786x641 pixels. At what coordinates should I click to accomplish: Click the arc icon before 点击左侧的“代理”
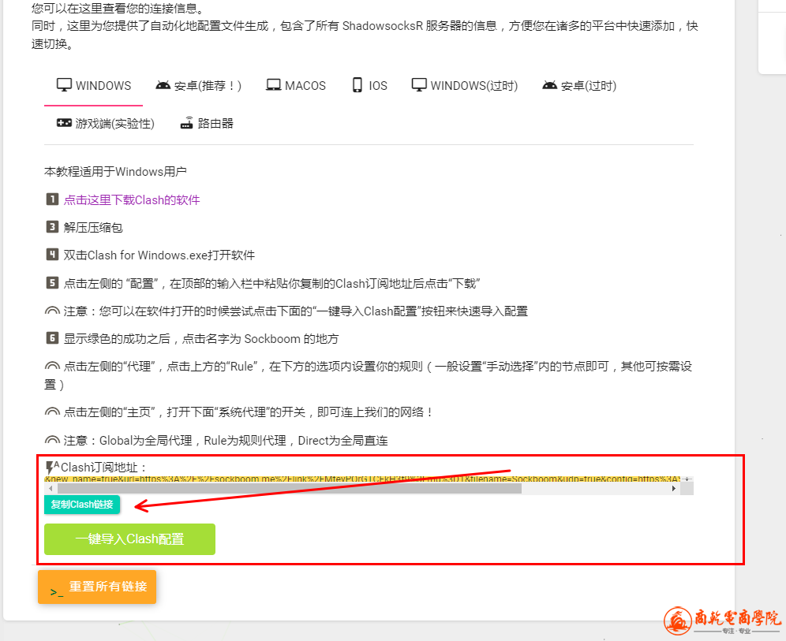coord(53,366)
